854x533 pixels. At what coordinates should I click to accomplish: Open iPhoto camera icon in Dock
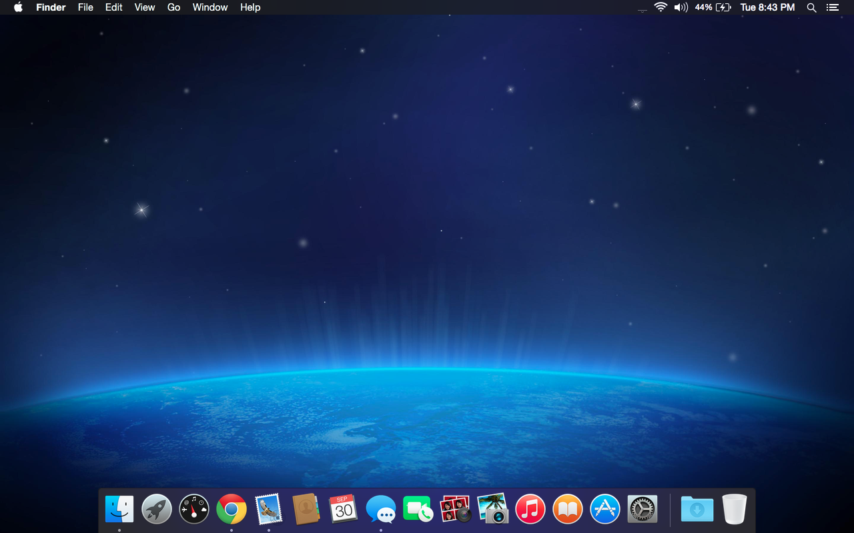(x=493, y=510)
